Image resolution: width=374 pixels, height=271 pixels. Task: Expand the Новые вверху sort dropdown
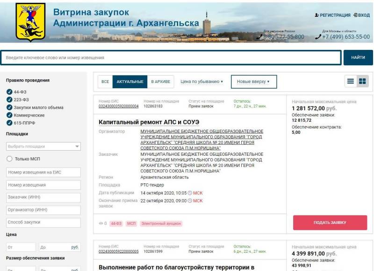(x=254, y=82)
